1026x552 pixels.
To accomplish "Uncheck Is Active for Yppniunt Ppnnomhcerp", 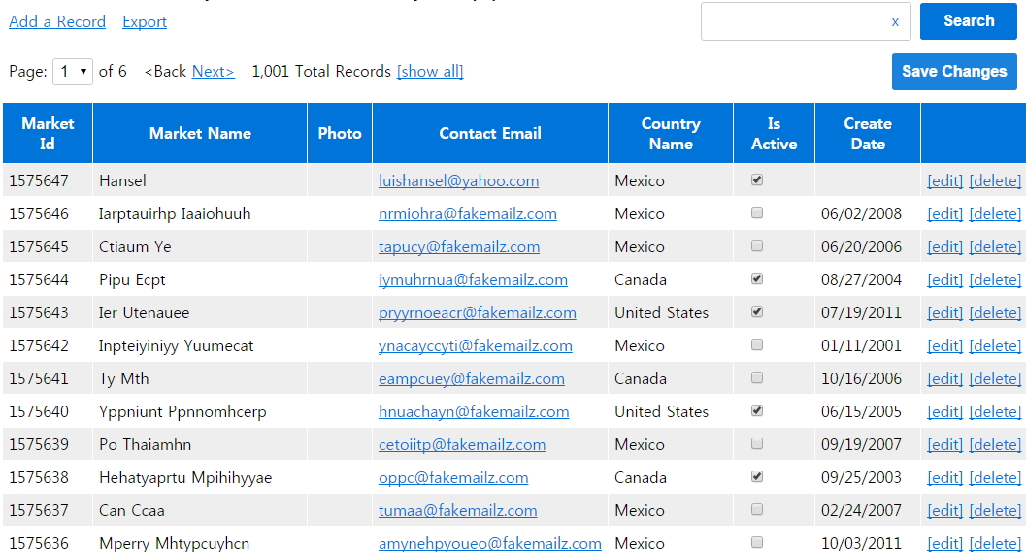I will [x=757, y=410].
